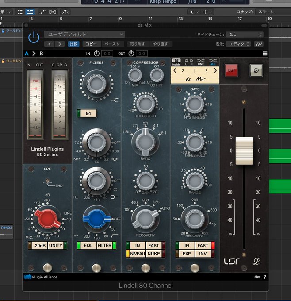
Task: Click the red PRE gain knob
Action: (x=47, y=219)
